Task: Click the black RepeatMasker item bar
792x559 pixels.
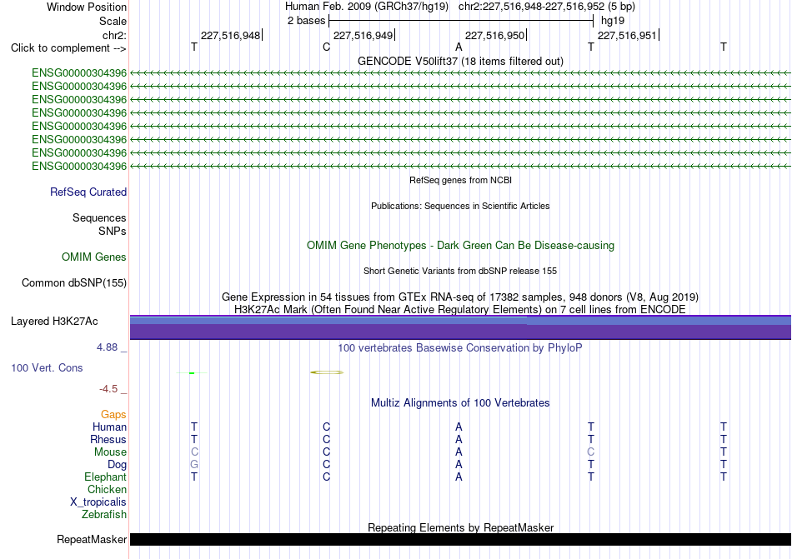Action: coord(460,539)
